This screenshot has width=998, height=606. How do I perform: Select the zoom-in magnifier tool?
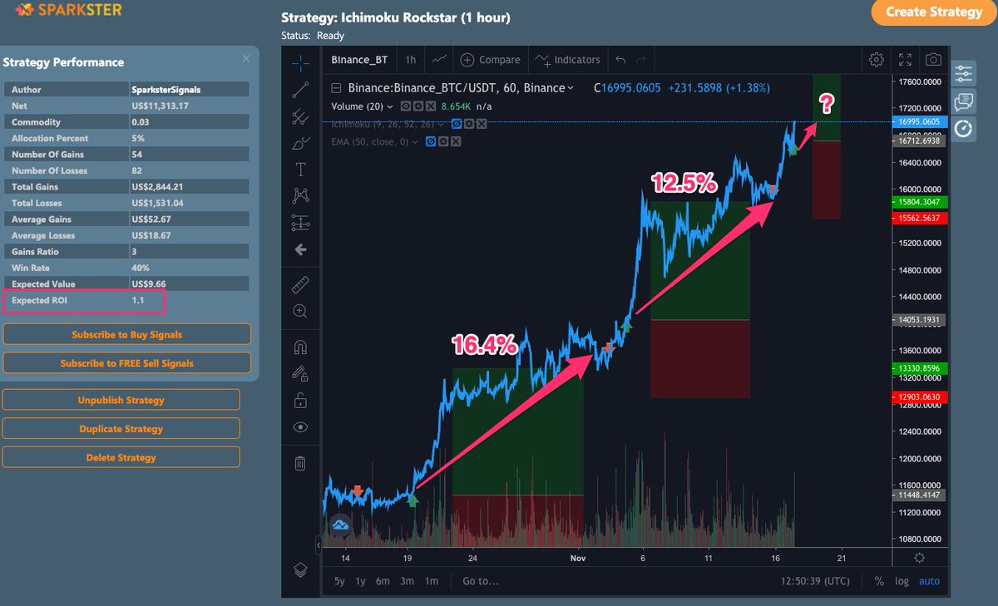(301, 311)
